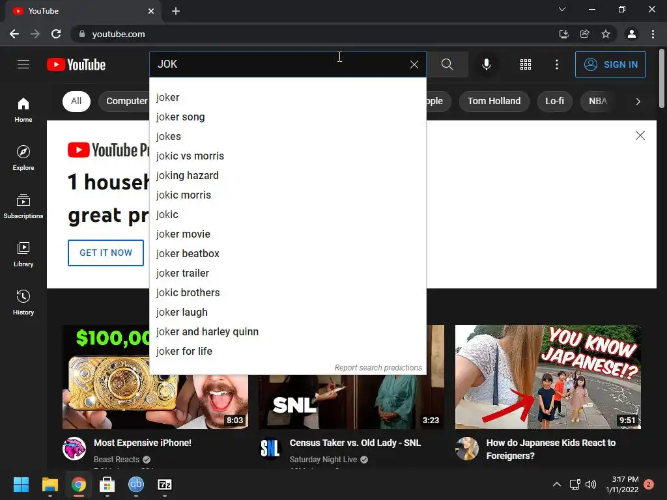The image size is (667, 500).
Task: Click Report search predictions link
Action: click(x=378, y=368)
